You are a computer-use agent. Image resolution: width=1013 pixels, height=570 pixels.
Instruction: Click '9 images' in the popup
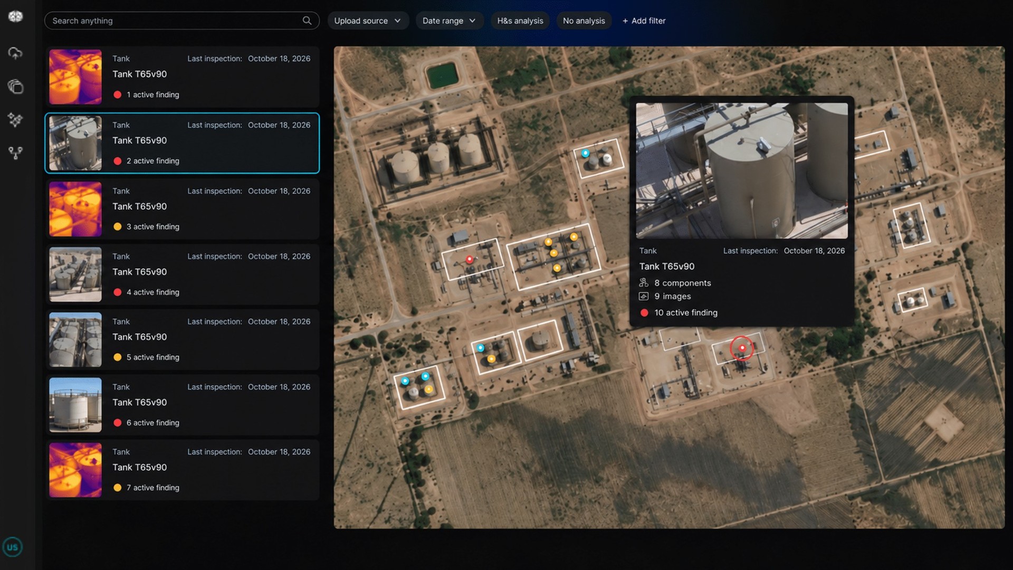tap(673, 296)
